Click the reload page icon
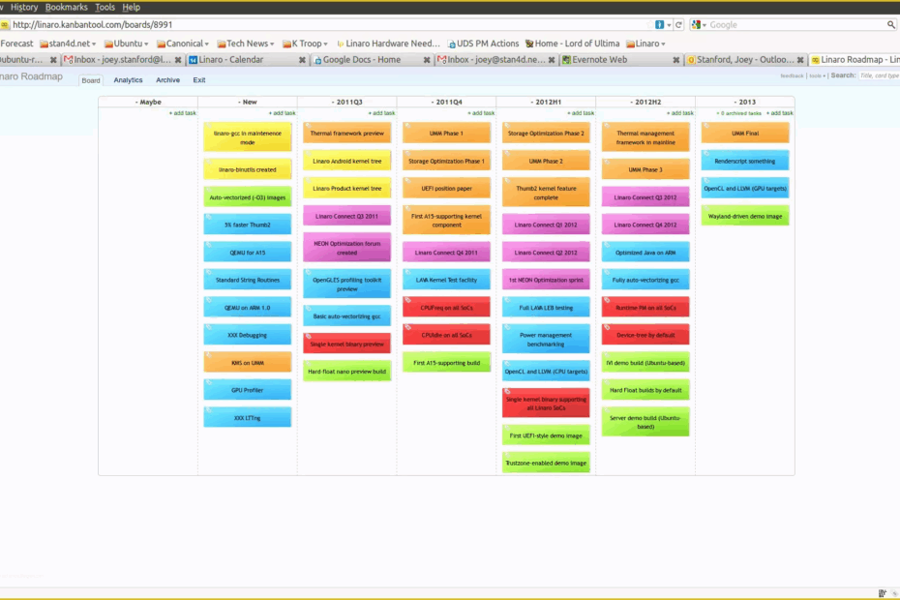Viewport: 900px width, 600px height. point(677,24)
